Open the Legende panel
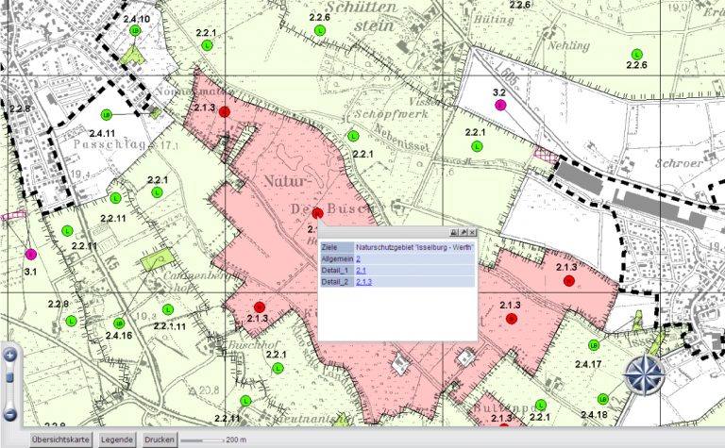725x448 pixels. [x=117, y=440]
